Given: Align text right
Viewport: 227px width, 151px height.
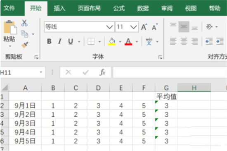Looking at the screenshot, I should [194, 41].
